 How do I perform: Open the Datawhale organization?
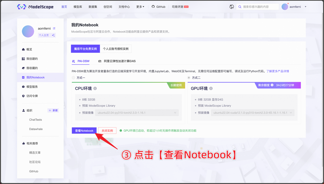[x=36, y=129]
